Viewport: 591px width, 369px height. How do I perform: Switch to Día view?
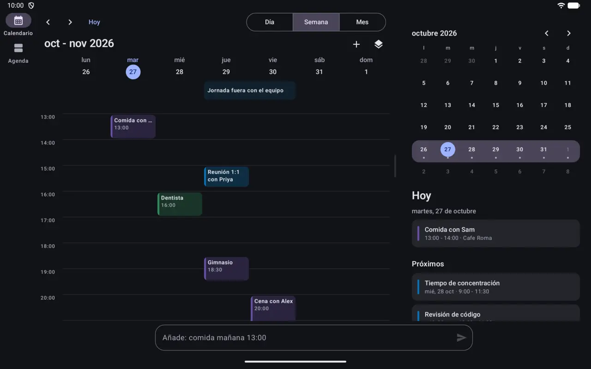[270, 22]
